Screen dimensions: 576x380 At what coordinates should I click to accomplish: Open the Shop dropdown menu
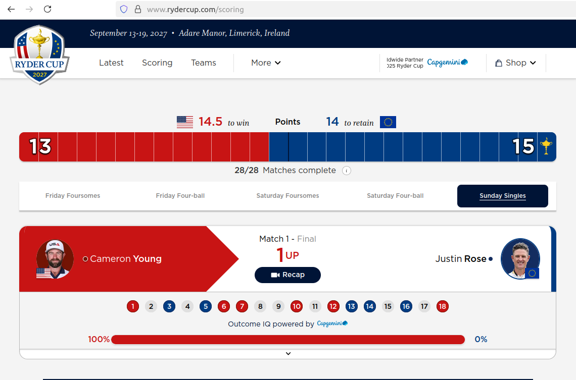tap(515, 63)
